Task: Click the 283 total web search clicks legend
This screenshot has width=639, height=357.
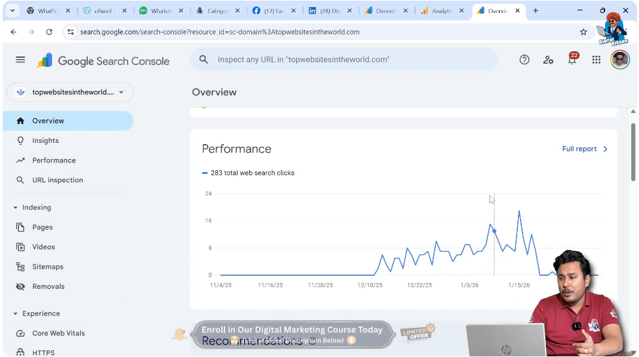Action: tap(248, 173)
